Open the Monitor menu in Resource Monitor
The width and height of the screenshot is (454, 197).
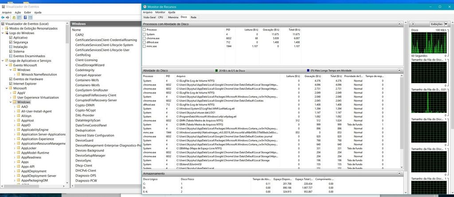[154, 12]
